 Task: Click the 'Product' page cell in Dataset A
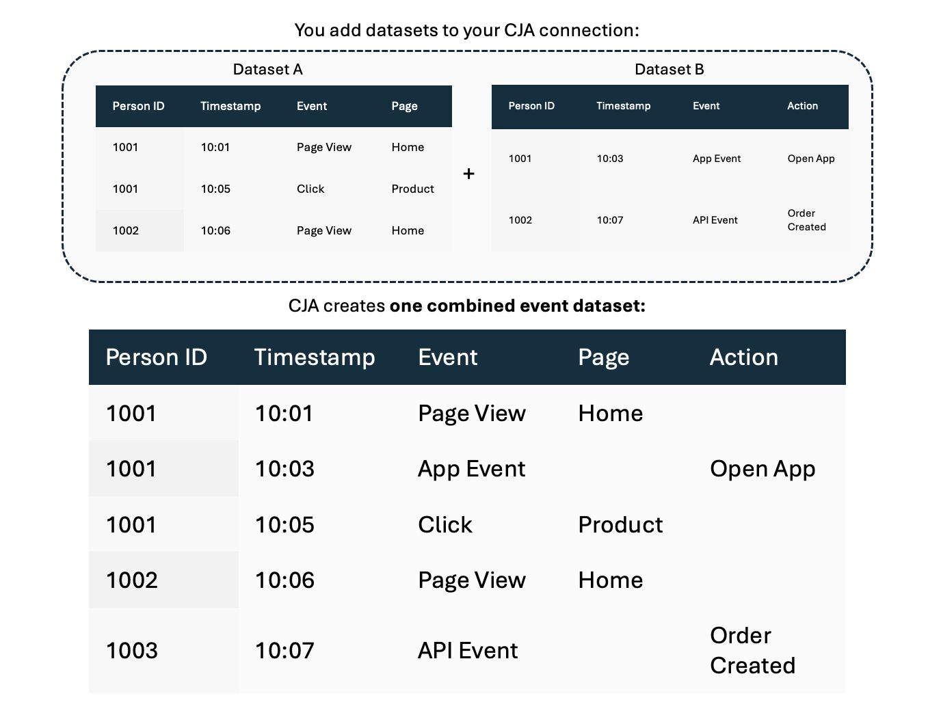point(412,189)
